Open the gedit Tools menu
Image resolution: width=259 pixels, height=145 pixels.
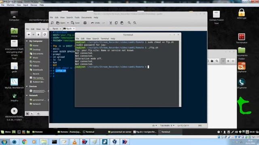click(77, 17)
